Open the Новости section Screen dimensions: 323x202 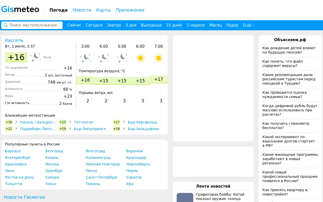tap(82, 10)
